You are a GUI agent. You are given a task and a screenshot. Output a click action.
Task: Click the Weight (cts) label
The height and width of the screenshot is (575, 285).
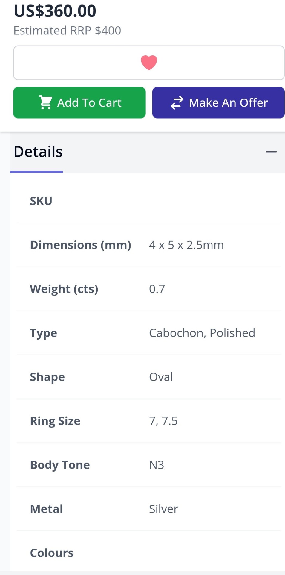click(64, 289)
